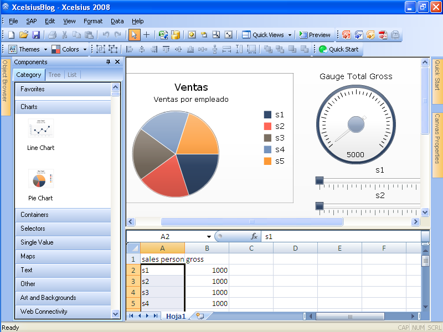This screenshot has height=332, width=443.
Task: Switch to the Tree tab
Action: pos(54,75)
